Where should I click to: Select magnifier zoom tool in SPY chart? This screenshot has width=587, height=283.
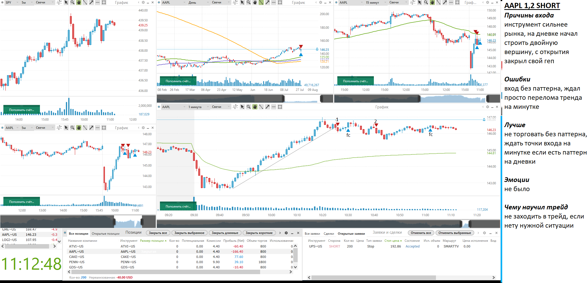73,2
